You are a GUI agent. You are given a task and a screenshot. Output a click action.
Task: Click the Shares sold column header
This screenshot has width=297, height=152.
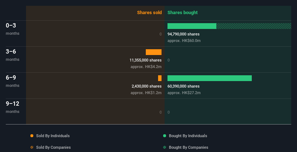pos(149,13)
